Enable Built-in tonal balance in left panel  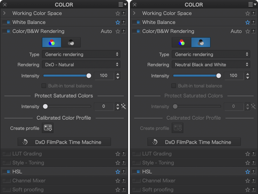pos(44,86)
